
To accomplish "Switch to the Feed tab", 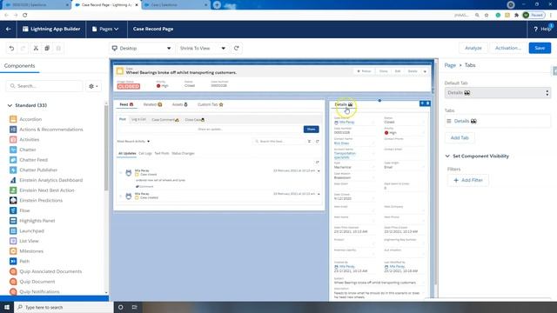I will (126, 104).
